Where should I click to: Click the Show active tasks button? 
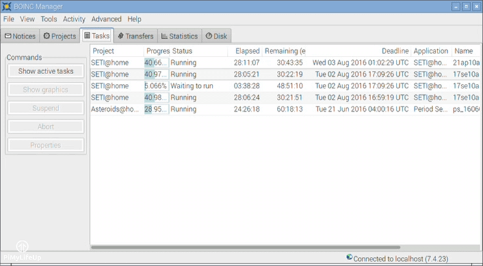tap(46, 71)
